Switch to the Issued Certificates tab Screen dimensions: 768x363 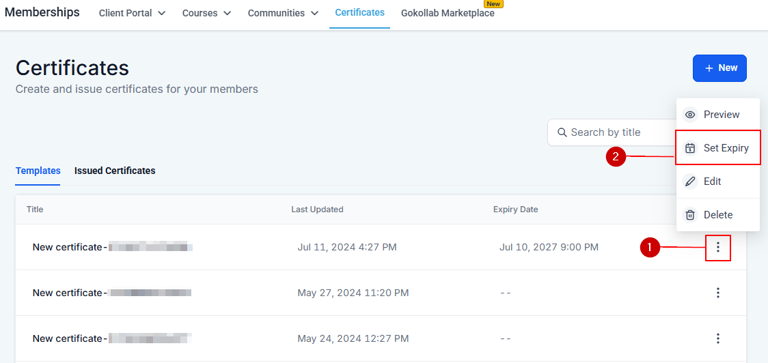click(115, 171)
